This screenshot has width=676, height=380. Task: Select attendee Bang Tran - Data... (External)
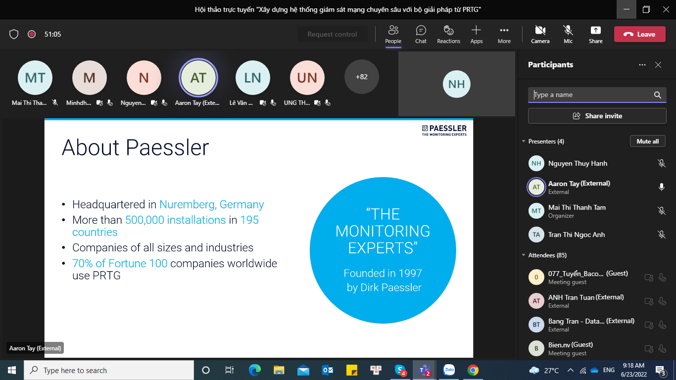[x=597, y=325]
